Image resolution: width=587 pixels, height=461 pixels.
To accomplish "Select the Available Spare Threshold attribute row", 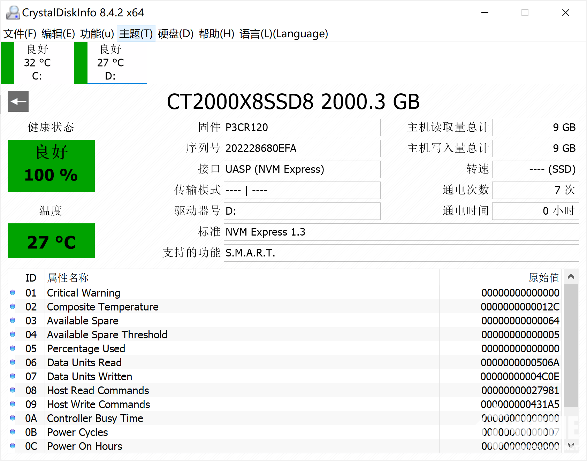I will click(223, 335).
